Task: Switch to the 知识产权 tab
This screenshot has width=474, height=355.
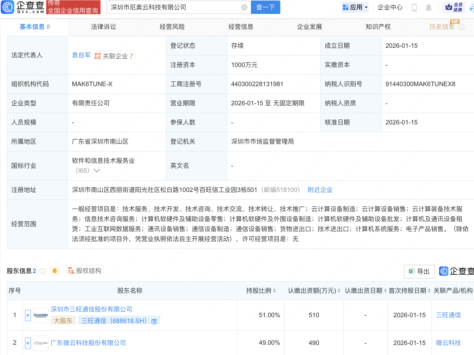Action: [378, 27]
